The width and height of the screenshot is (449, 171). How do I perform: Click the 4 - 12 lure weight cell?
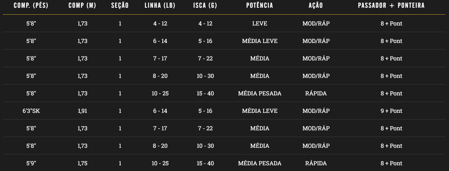(205, 23)
